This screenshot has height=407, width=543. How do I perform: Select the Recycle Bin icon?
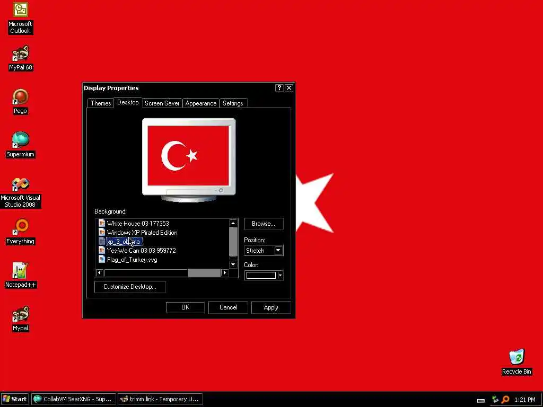[516, 362]
